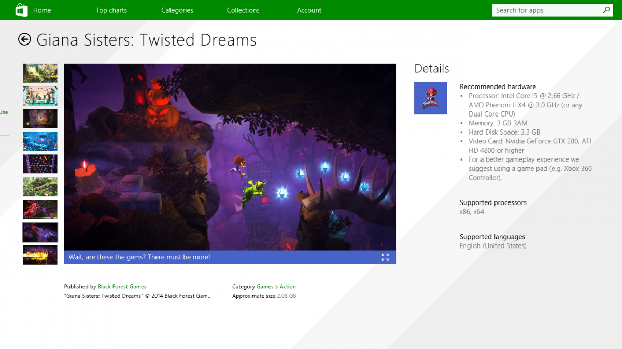Viewport: 622px width, 349px height.
Task: Click the 'Details' heading
Action: click(432, 68)
